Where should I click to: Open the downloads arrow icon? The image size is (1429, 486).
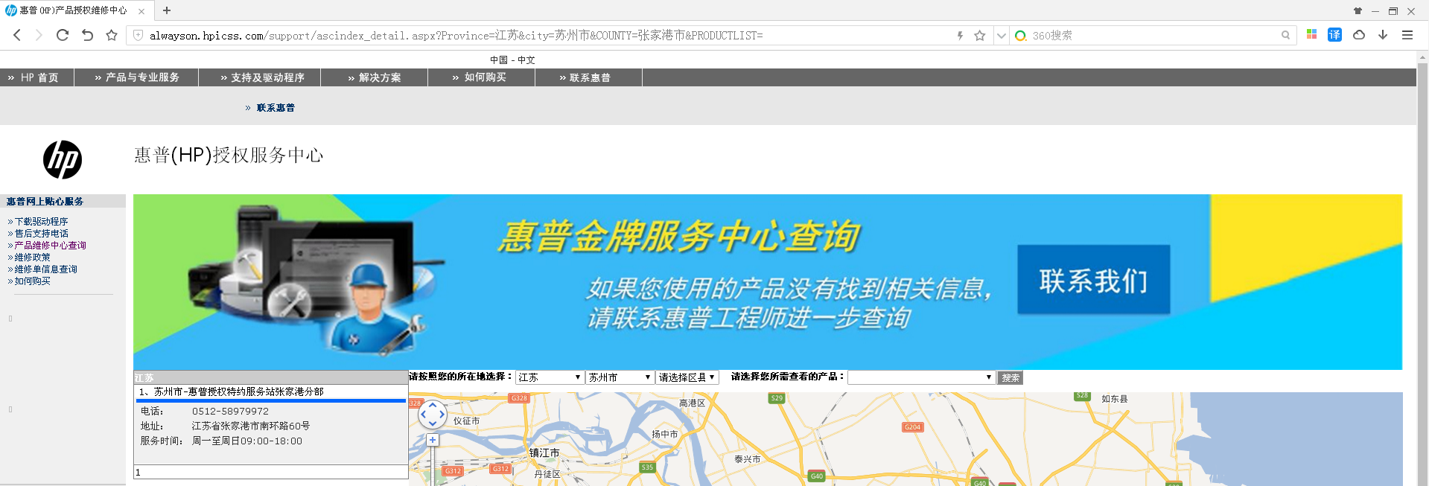tap(1383, 35)
